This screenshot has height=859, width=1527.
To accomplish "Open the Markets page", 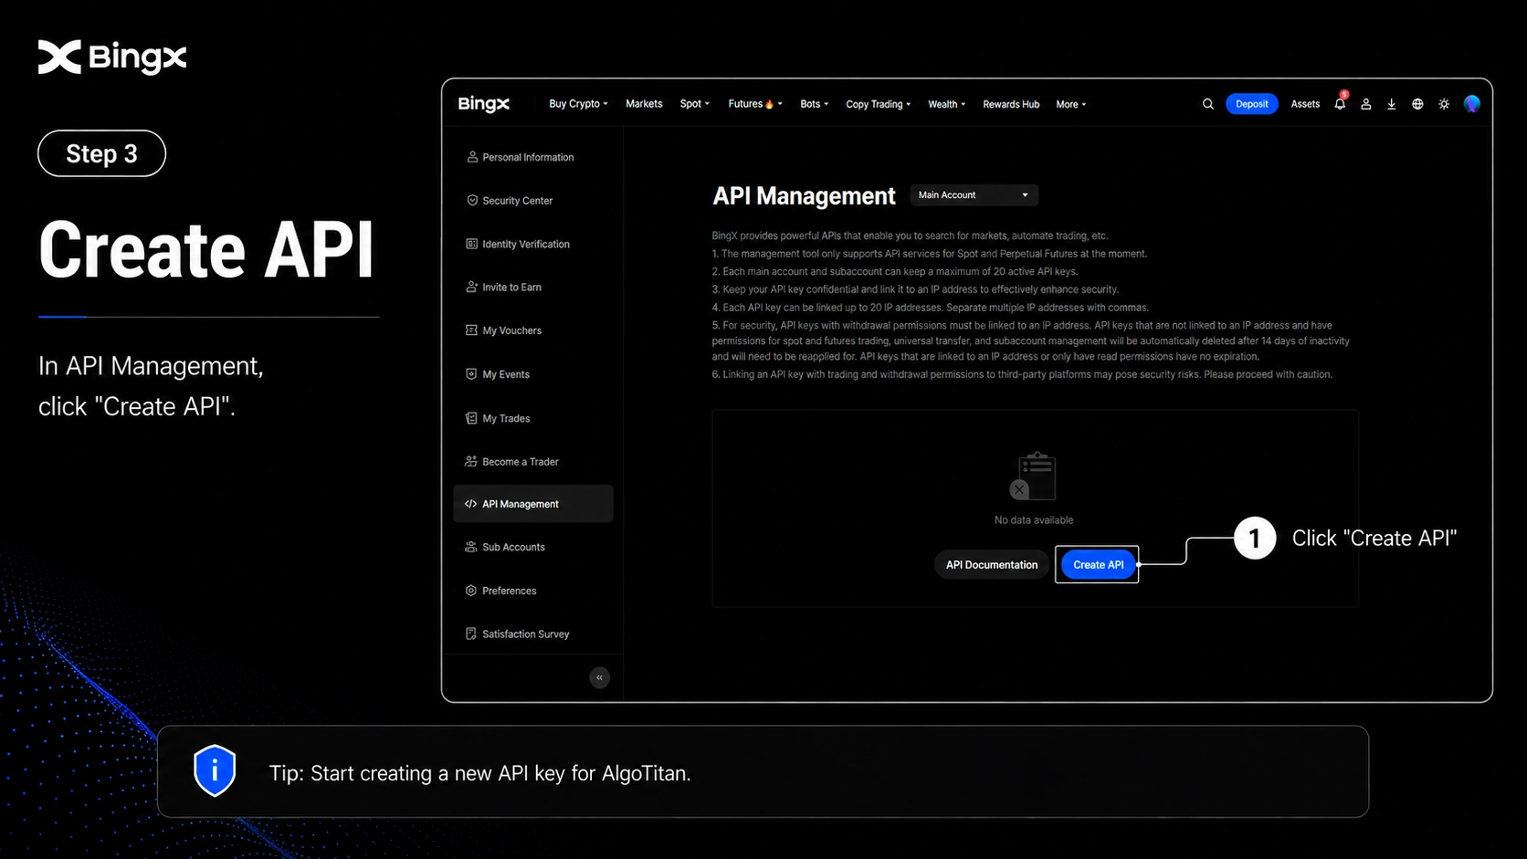I will point(644,104).
